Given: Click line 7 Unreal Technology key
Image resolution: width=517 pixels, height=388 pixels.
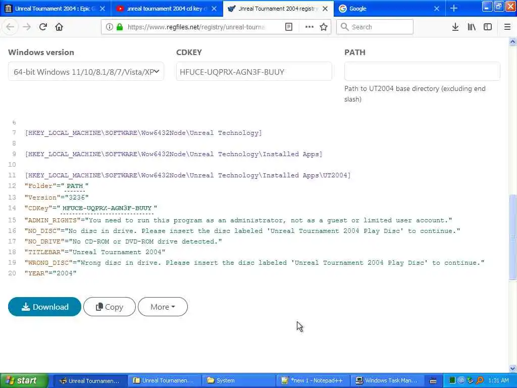Looking at the screenshot, I should point(143,133).
